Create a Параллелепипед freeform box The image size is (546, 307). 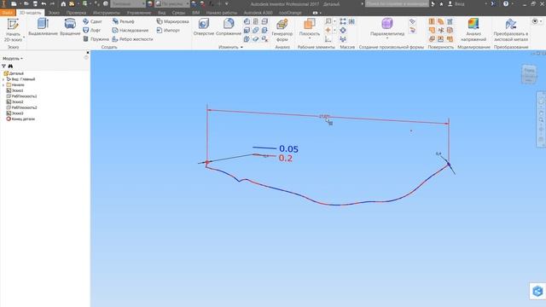pyautogui.click(x=387, y=27)
